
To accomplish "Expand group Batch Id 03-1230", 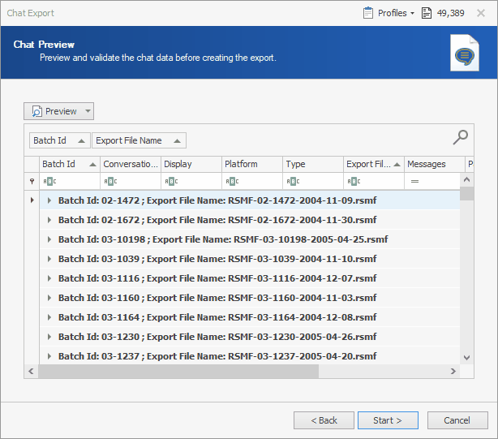I will point(49,337).
